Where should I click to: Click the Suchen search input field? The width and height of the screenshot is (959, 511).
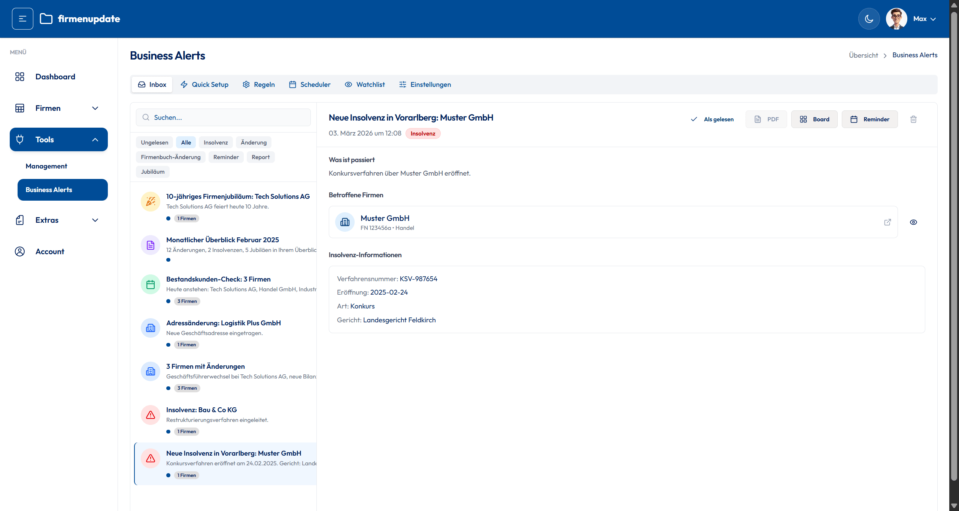point(223,117)
